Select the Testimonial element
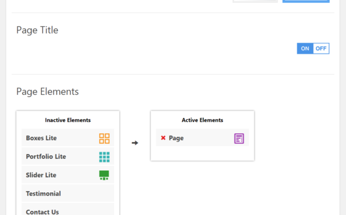Screen dimensions: 346x215 [68, 193]
